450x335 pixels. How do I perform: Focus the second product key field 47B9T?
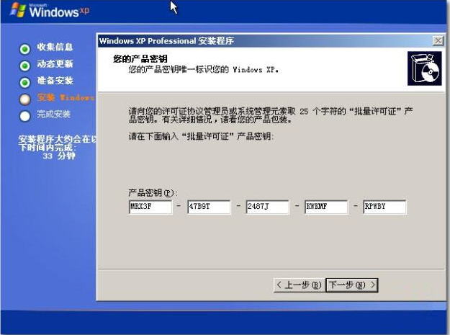coord(209,207)
